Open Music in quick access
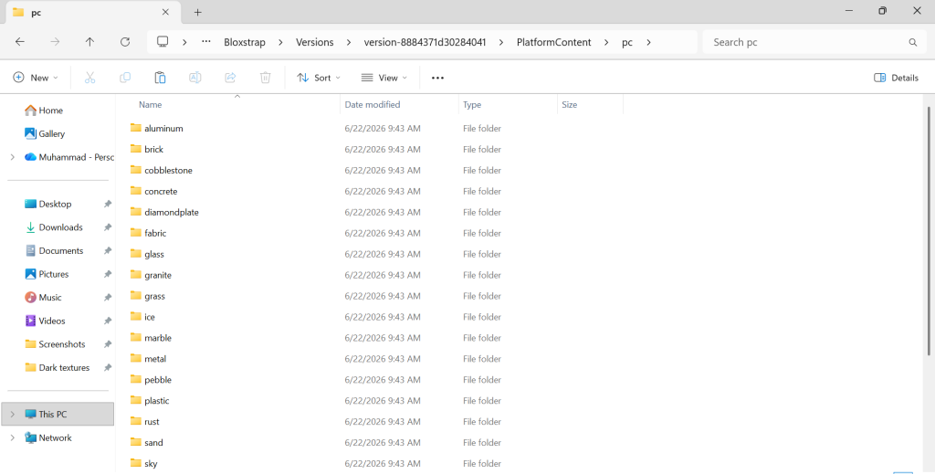935x474 pixels. 43,298
